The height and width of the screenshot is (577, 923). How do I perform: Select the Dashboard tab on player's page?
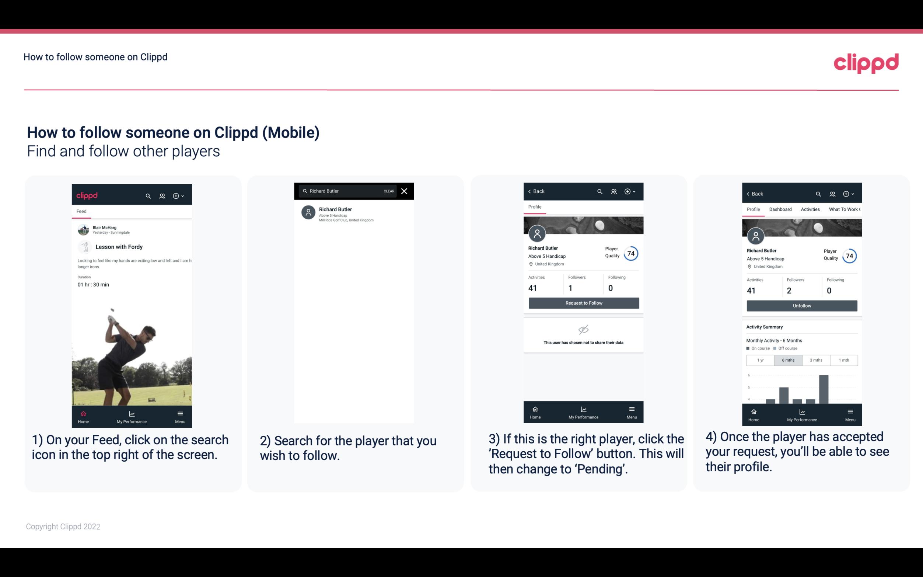(780, 209)
